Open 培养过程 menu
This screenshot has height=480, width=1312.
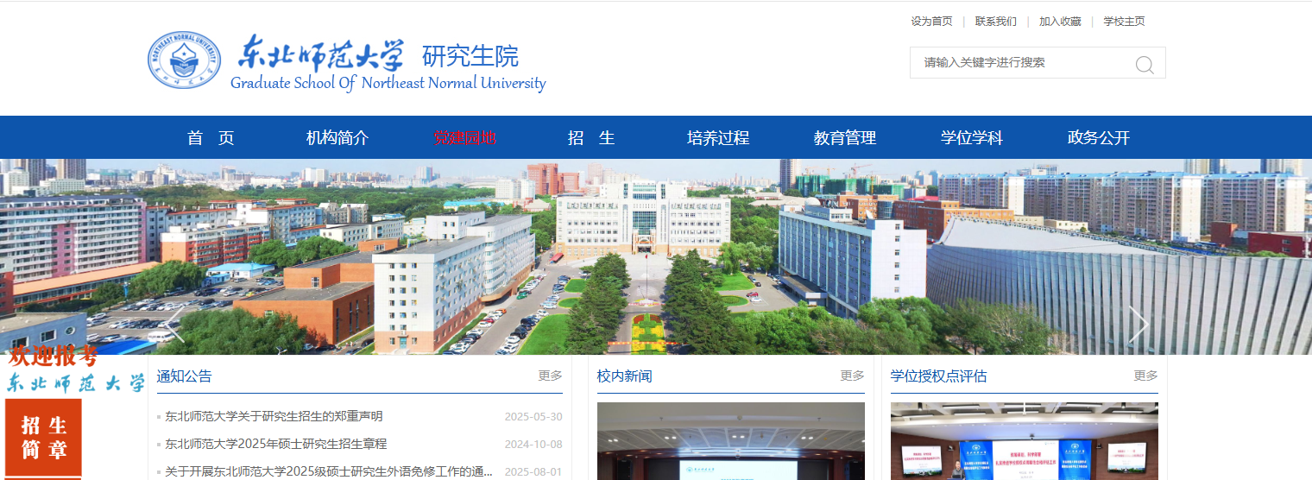(718, 137)
